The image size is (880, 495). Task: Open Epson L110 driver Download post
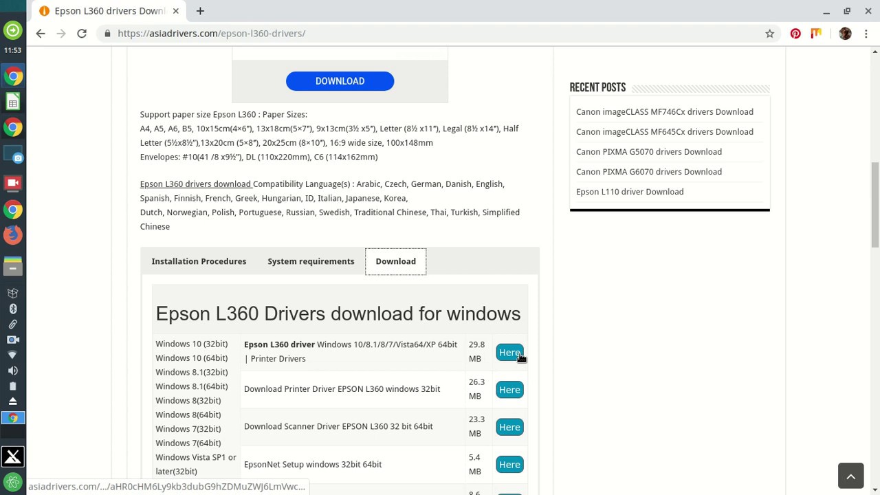pyautogui.click(x=630, y=191)
